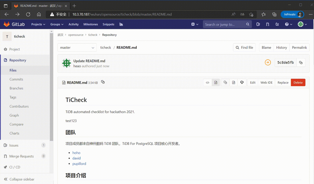Click the opensource breadcrumb link

coord(76,35)
